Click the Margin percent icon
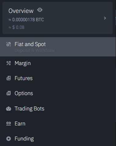The width and height of the screenshot is (116, 146). (x=9, y=63)
